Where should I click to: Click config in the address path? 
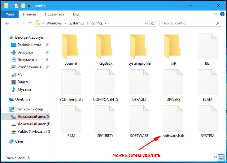pyautogui.click(x=97, y=23)
